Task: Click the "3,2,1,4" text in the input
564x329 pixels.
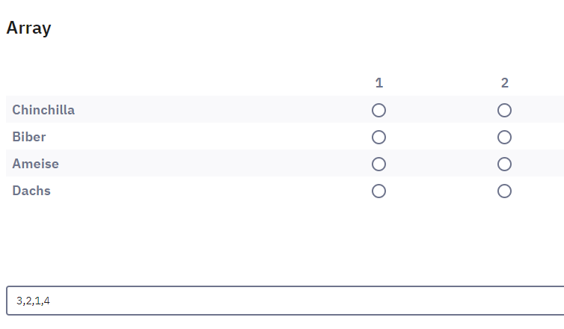Action: click(x=33, y=301)
